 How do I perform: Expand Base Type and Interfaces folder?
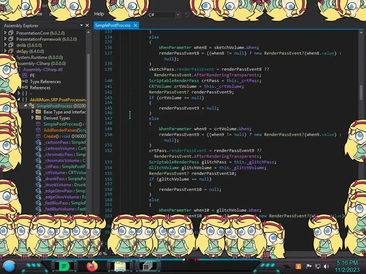(33, 112)
